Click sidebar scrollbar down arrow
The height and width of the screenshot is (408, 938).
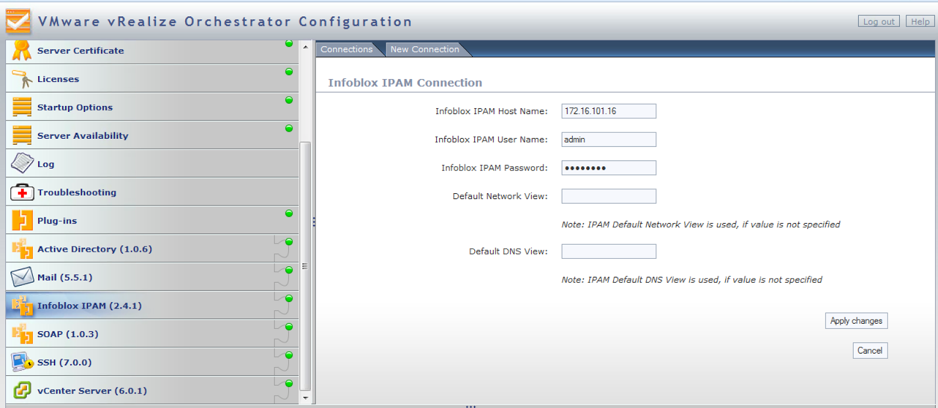(x=305, y=398)
